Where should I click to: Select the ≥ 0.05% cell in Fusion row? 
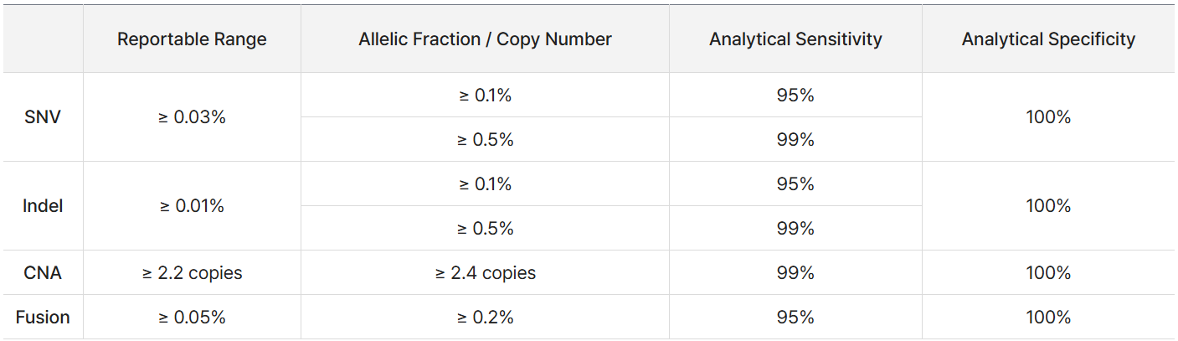tap(192, 318)
